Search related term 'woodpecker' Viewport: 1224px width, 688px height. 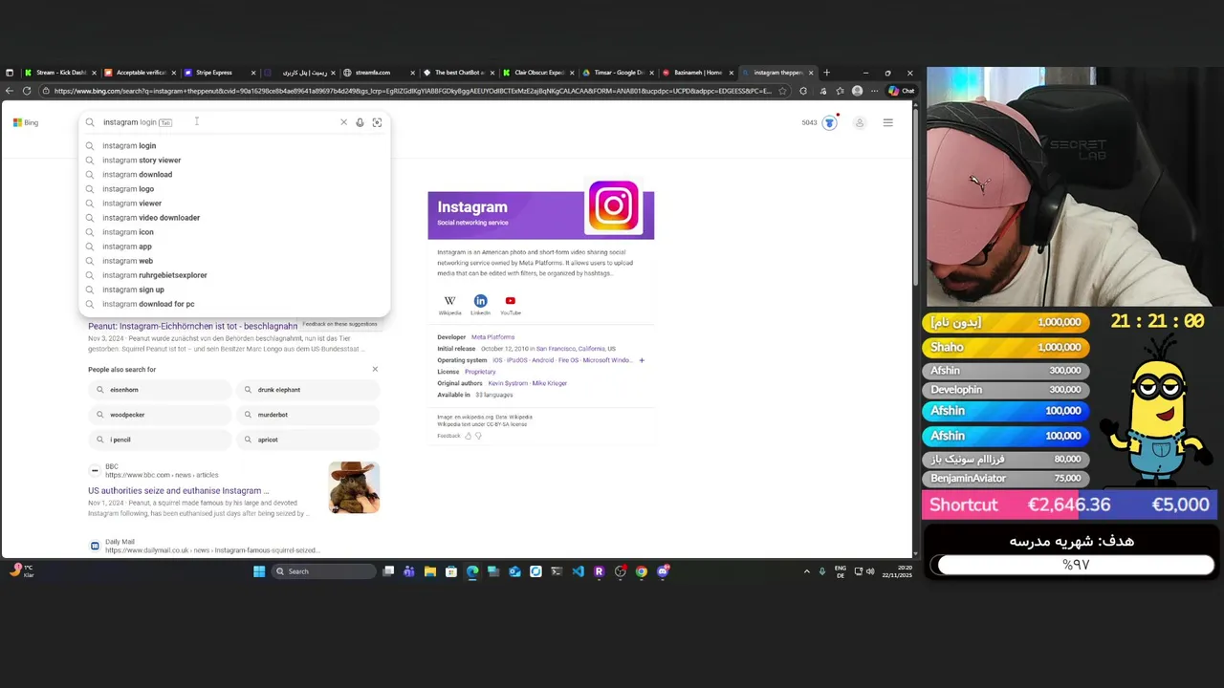(160, 415)
